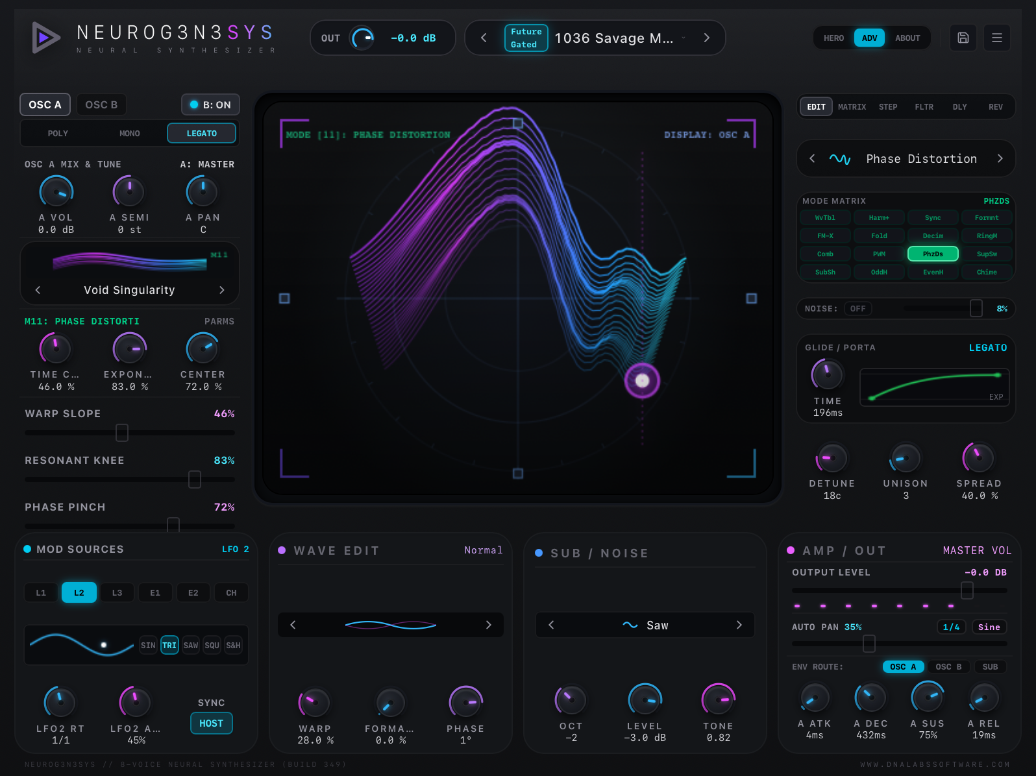Click the OUT level knob
Screen dimensions: 1036x776
coord(363,38)
